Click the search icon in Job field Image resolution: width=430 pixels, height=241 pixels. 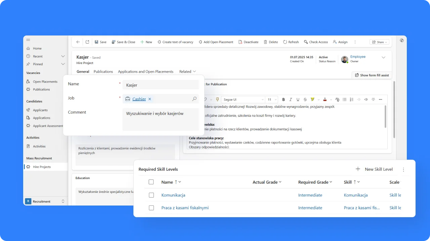(194, 99)
